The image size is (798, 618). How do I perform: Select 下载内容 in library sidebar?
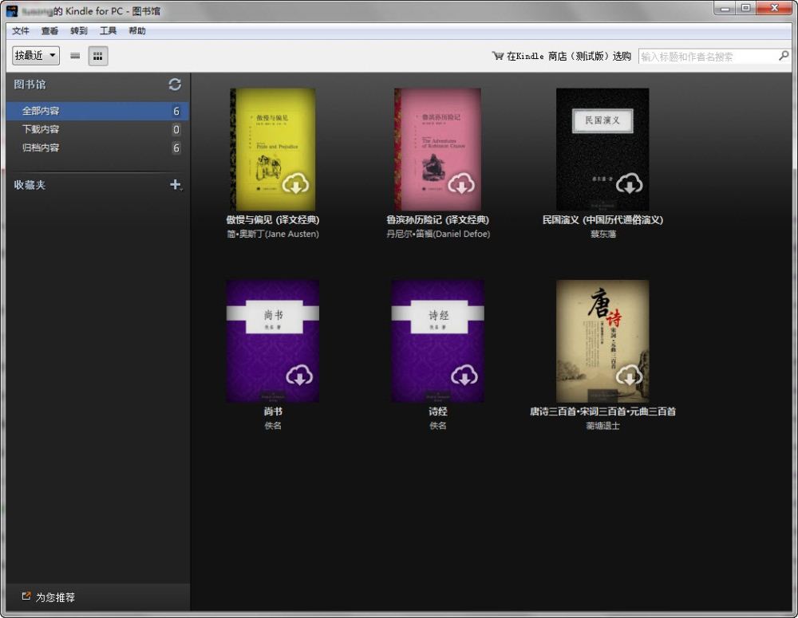(x=41, y=129)
